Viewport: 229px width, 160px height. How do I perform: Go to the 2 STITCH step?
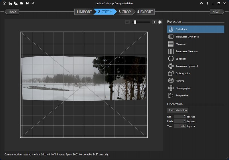coord(105,12)
